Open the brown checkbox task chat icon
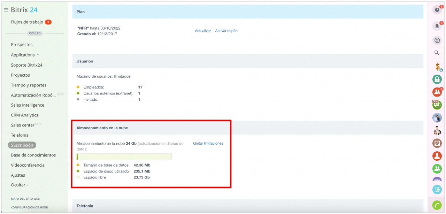Screen dimensions: 446x214 point(437,143)
